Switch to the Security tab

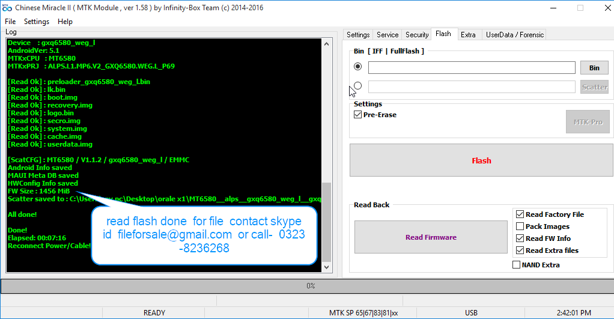pyautogui.click(x=417, y=35)
